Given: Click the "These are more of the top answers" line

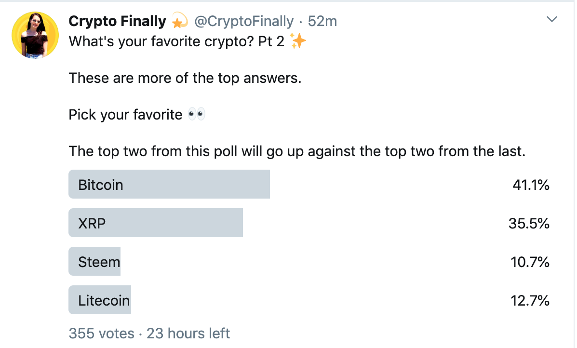Looking at the screenshot, I should point(185,78).
